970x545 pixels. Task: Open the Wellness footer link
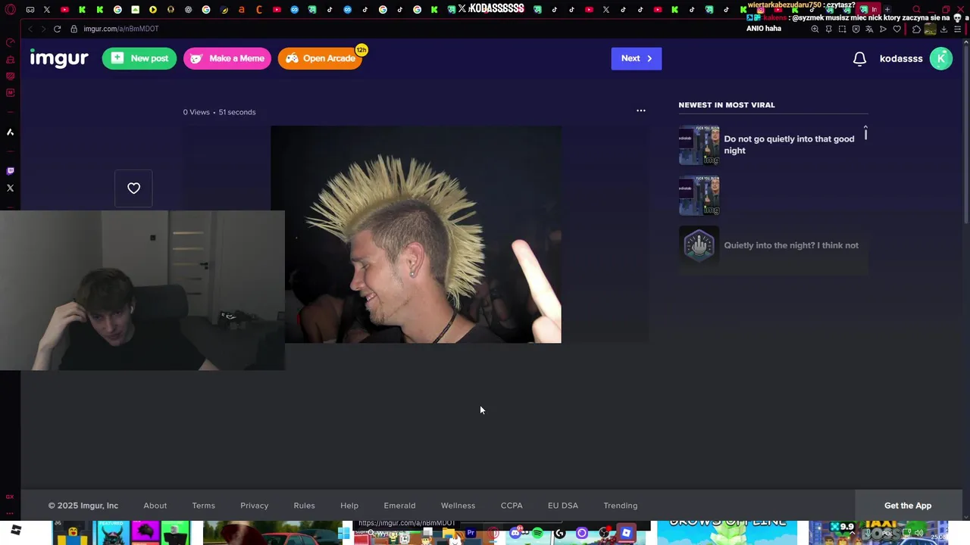click(x=458, y=506)
